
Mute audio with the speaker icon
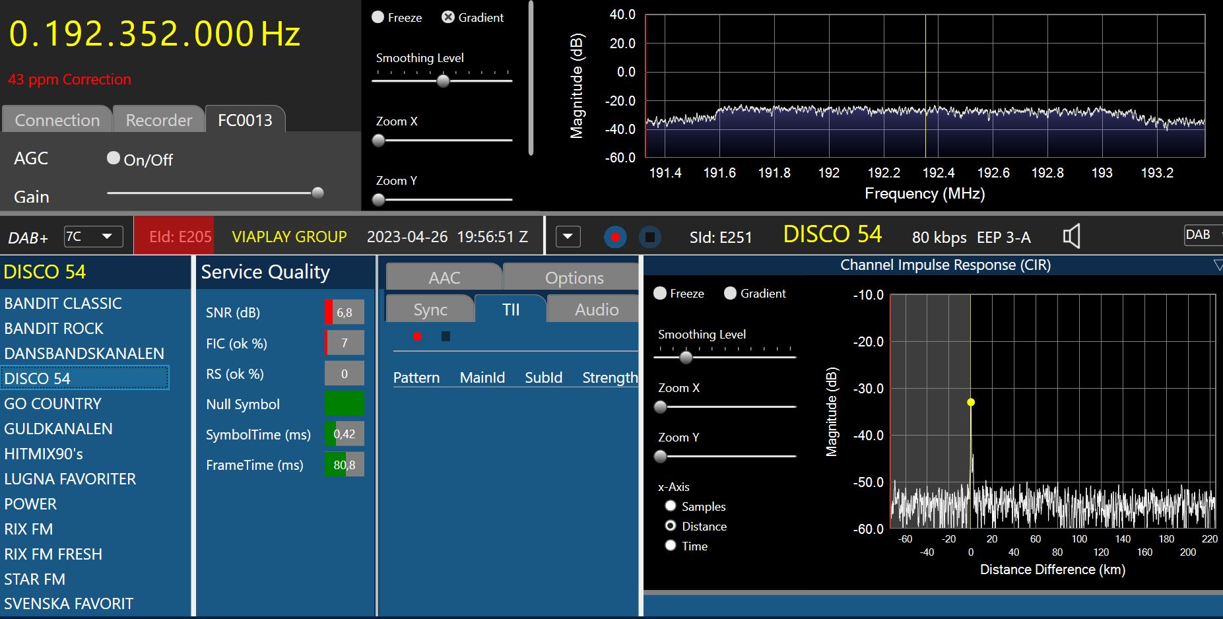pyautogui.click(x=1071, y=236)
